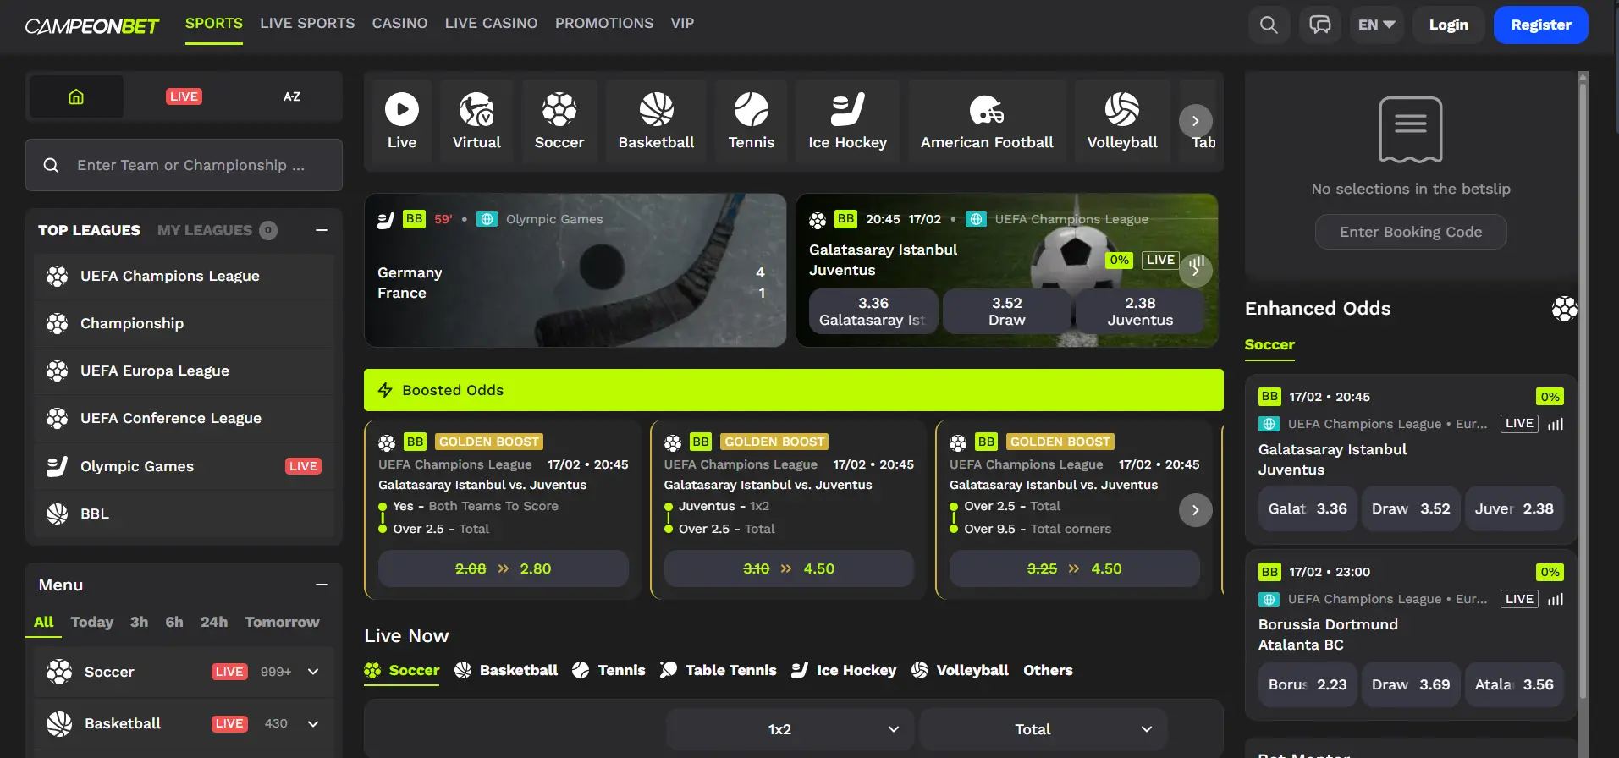This screenshot has width=1619, height=758.
Task: Select Others tab under Live Now
Action: [x=1048, y=670]
